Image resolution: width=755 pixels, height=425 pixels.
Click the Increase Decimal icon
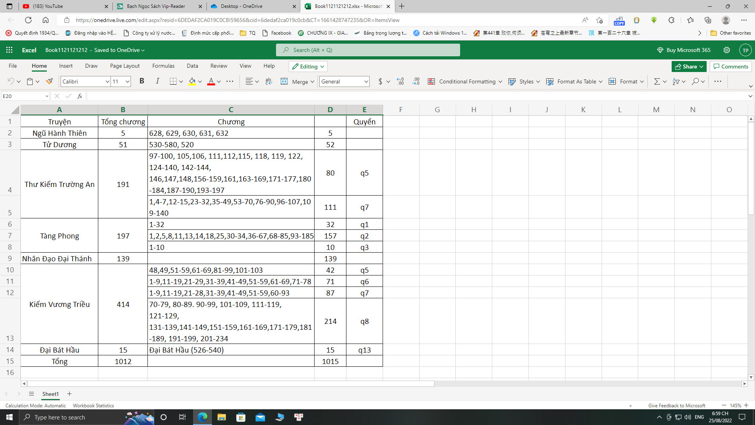pos(400,81)
